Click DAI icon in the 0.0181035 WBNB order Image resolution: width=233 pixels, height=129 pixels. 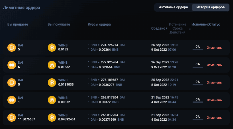click(12, 83)
